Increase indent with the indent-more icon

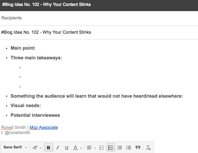129,148
